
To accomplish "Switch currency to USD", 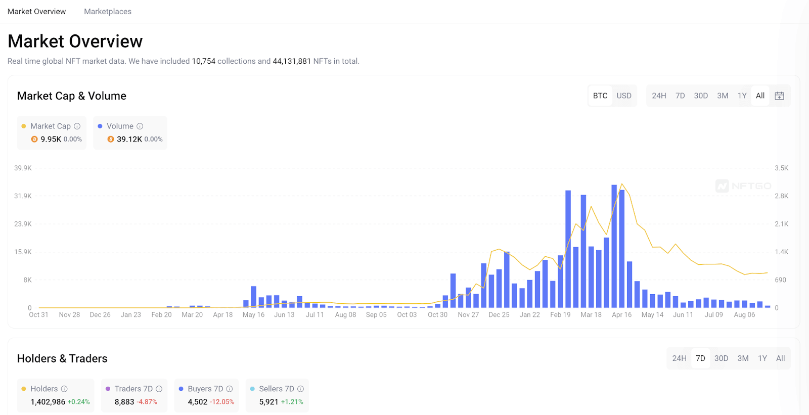I will click(623, 96).
